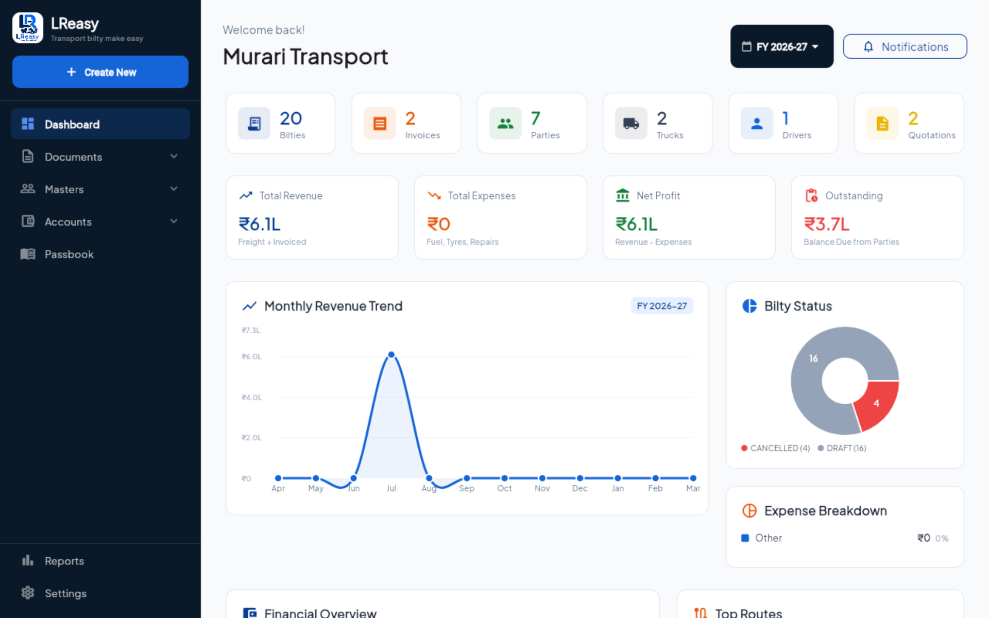The height and width of the screenshot is (618, 989).
Task: Click the Net Profit bank icon
Action: click(x=623, y=195)
